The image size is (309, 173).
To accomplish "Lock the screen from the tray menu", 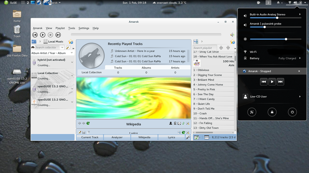I will (x=272, y=112).
